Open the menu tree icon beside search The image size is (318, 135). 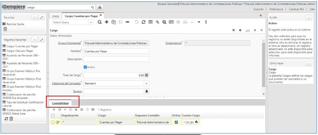point(100,7)
